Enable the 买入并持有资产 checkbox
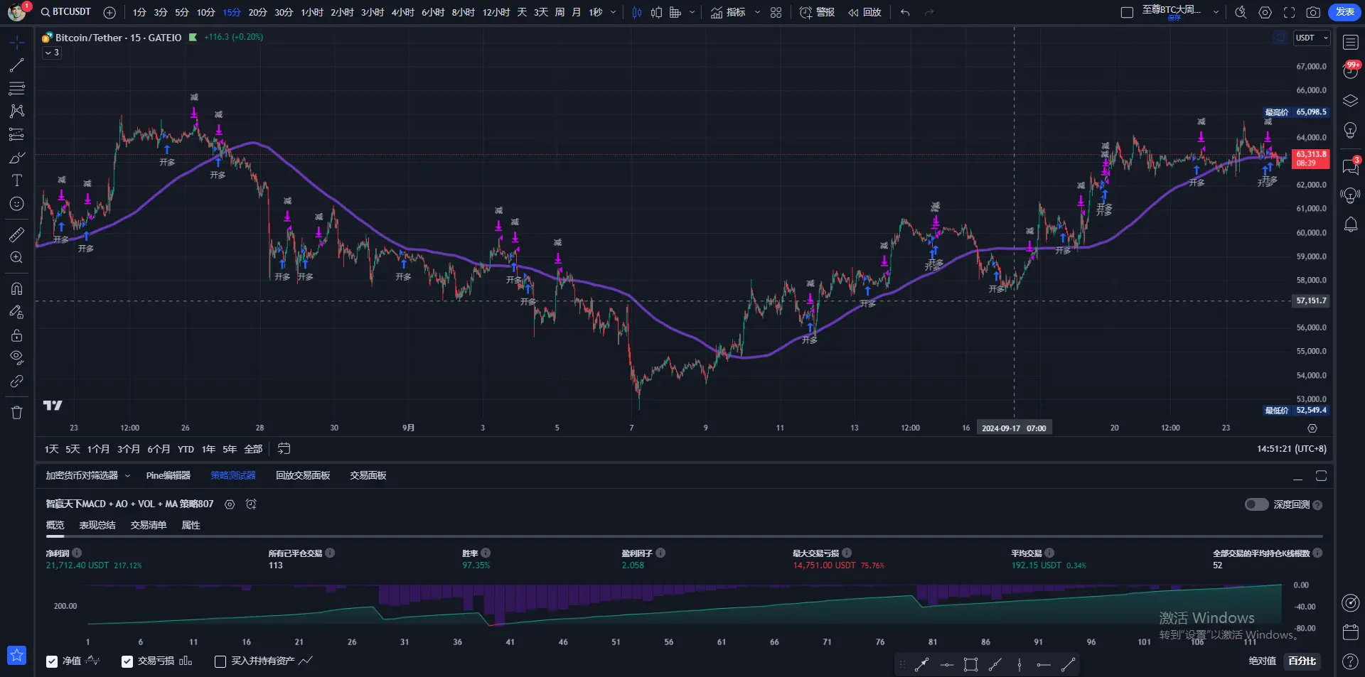Image resolution: width=1365 pixels, height=677 pixels. coord(220,661)
